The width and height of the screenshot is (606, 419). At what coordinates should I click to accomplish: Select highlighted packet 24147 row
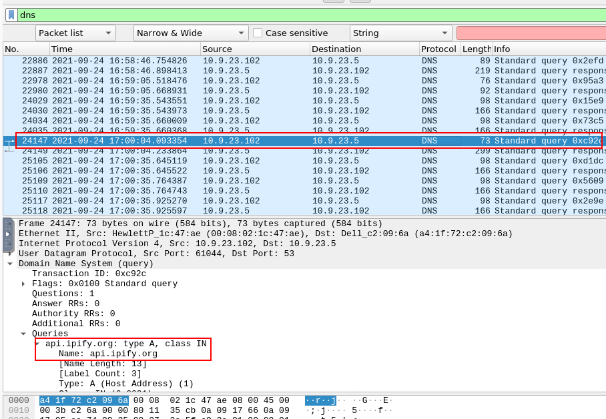pyautogui.click(x=304, y=141)
